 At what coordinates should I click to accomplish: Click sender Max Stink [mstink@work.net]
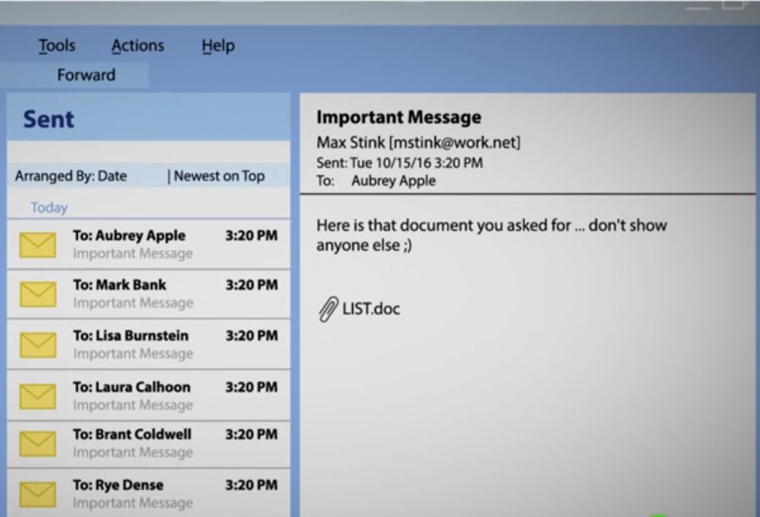[418, 142]
